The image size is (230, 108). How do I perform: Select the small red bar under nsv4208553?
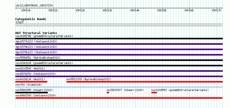pos(154,93)
